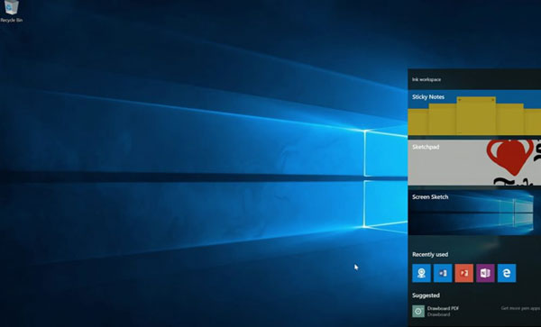Open the Sticky Notes tile
Viewport: 541px width, 327px height.
coord(474,113)
